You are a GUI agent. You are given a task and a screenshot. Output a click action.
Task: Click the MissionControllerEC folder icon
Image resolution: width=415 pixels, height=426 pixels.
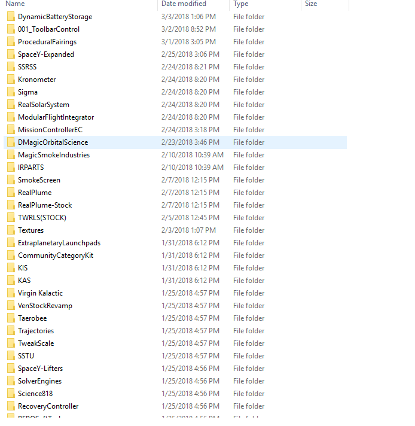pos(11,130)
